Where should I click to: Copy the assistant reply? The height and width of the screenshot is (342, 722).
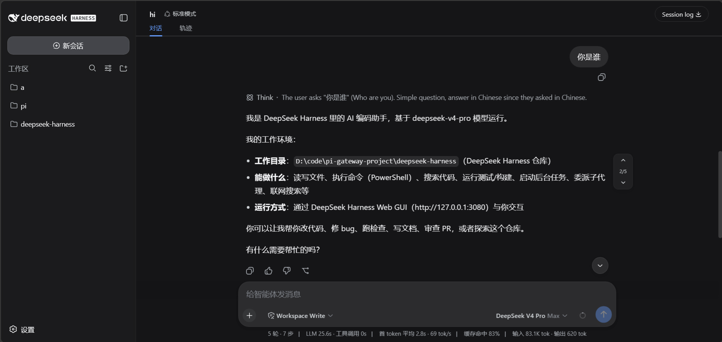click(x=250, y=271)
